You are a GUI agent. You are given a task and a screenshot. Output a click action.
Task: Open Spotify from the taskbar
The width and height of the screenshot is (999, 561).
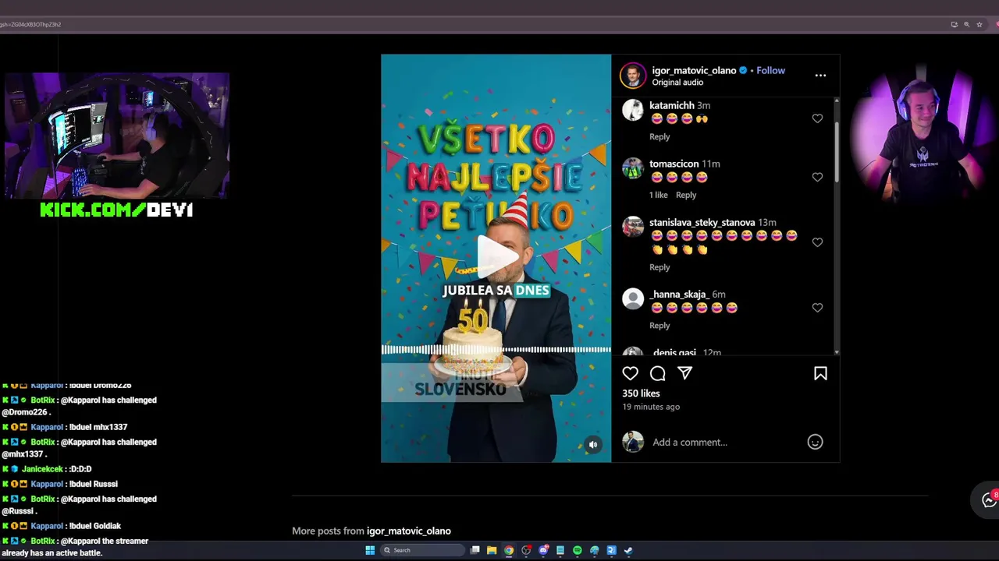[578, 550]
